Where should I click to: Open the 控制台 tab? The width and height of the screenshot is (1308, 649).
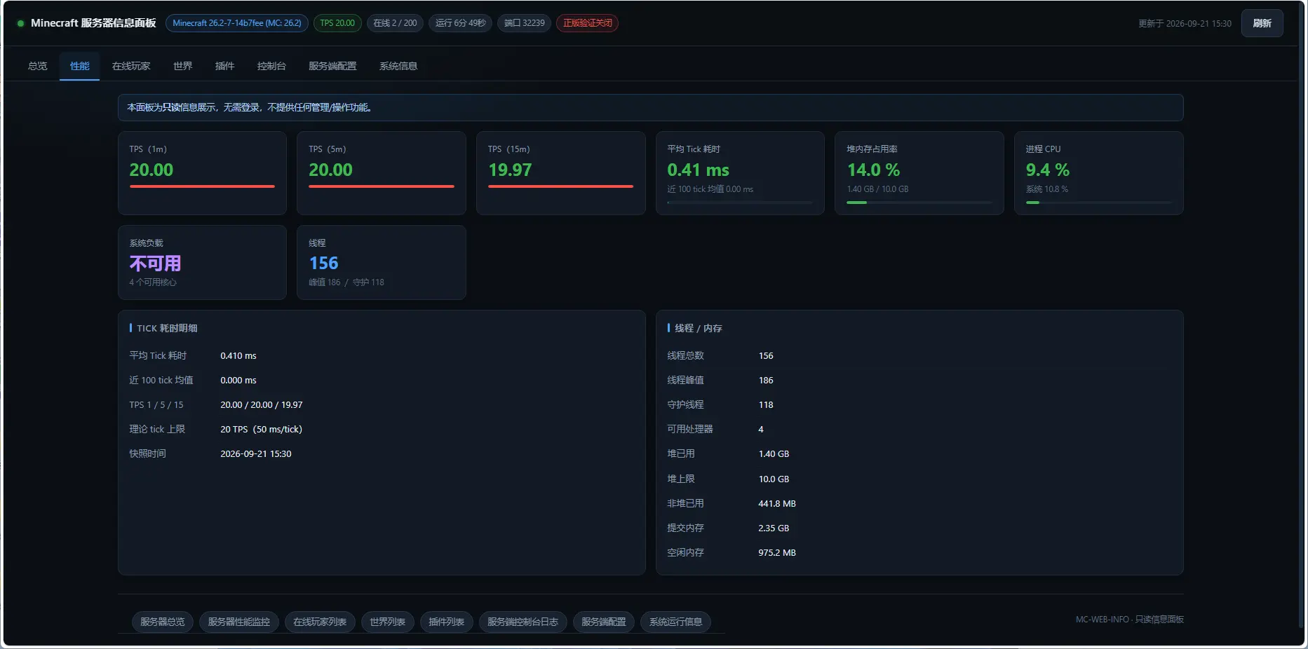[271, 66]
